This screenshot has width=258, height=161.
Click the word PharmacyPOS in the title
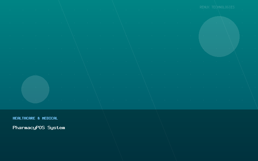tap(29, 128)
